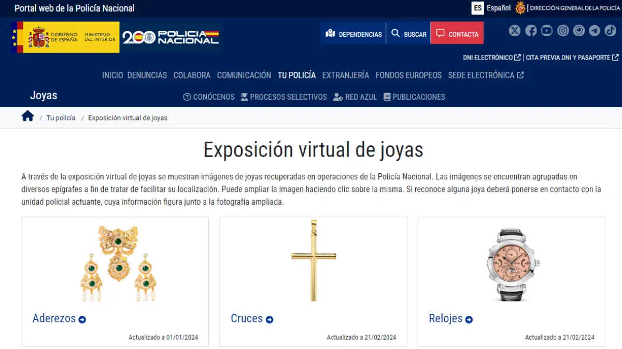Click the Policía Nacional 200 logo
Viewport: 622px width, 349px height.
click(x=171, y=37)
